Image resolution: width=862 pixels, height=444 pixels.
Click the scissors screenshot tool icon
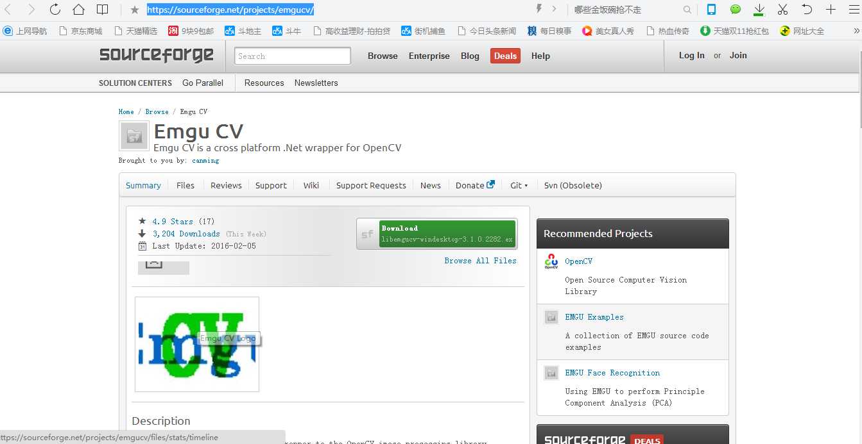click(782, 10)
